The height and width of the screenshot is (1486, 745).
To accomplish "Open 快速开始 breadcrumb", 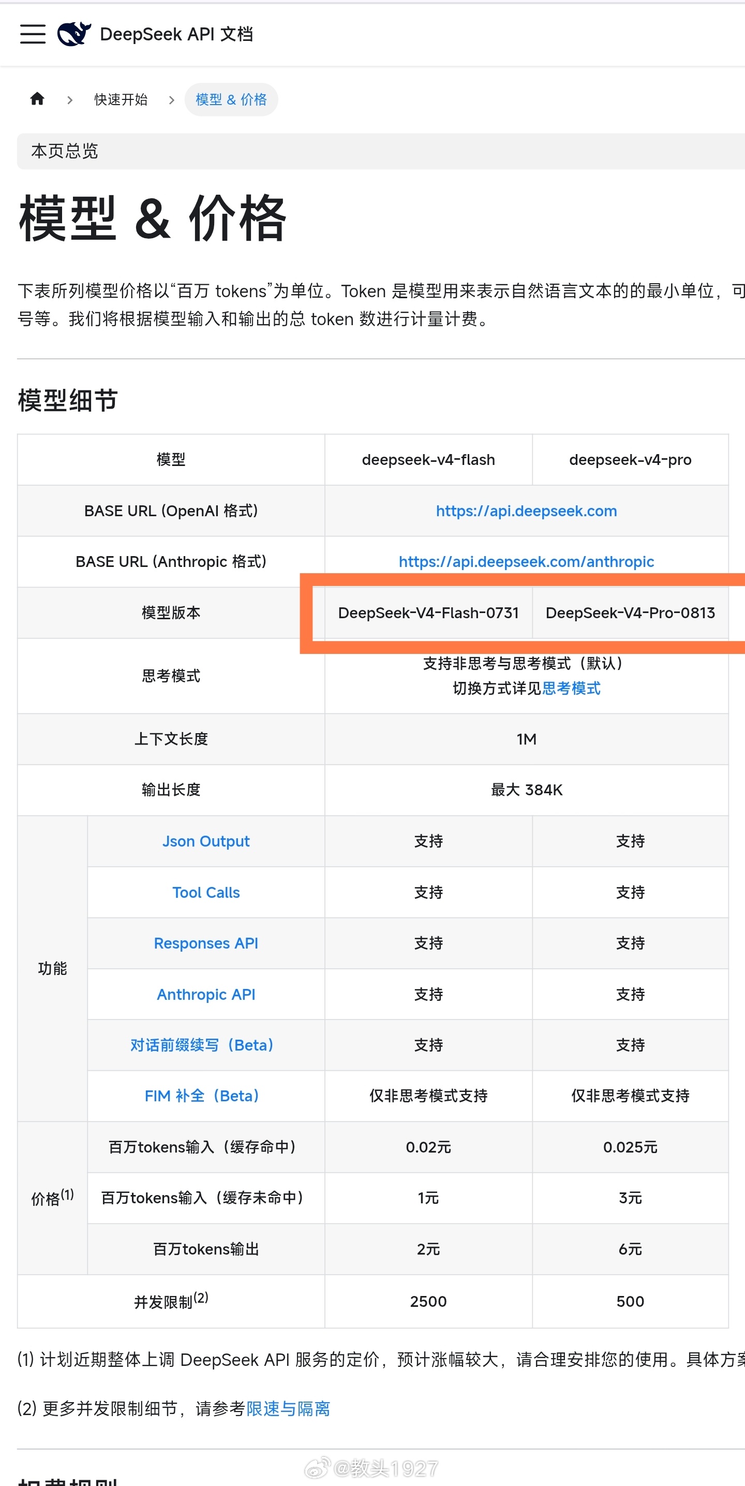I will [121, 100].
